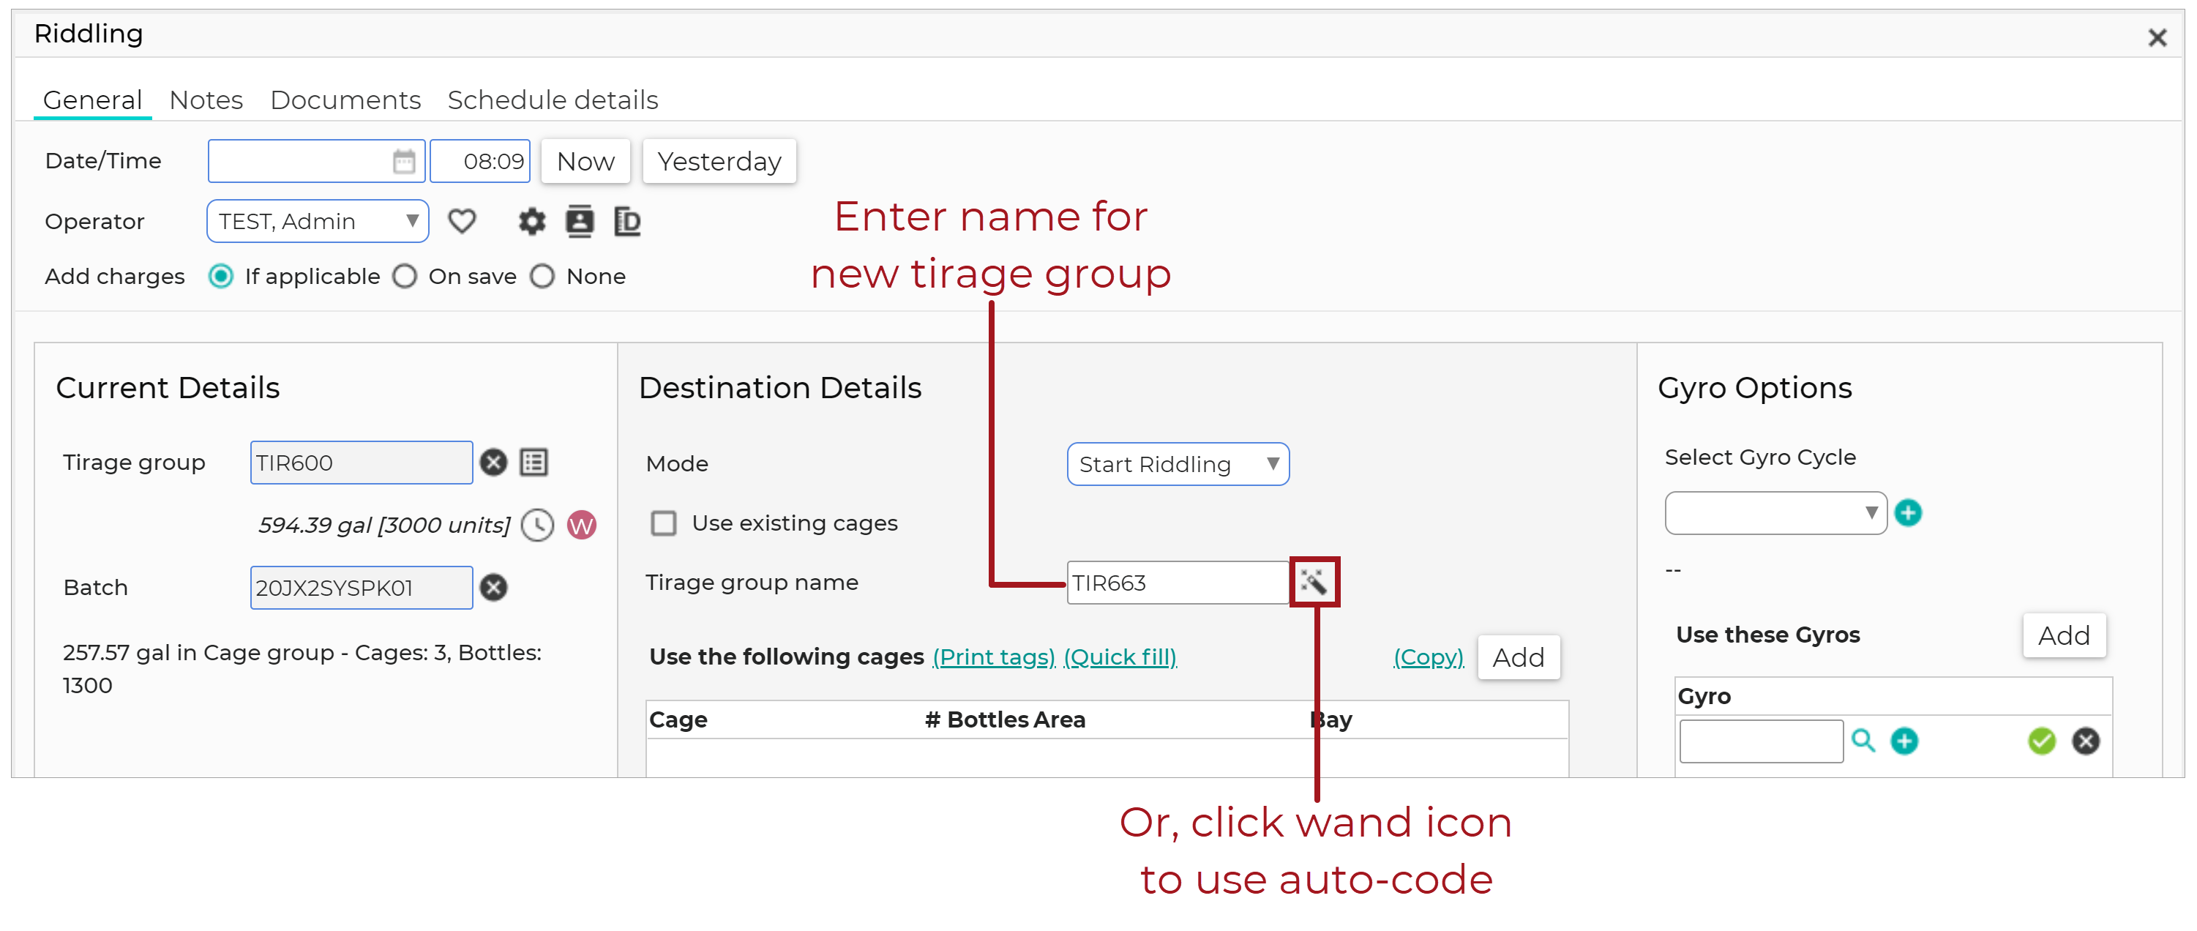Viewport: 2197px width, 931px height.
Task: Click the Gyro text input field
Action: (1761, 741)
